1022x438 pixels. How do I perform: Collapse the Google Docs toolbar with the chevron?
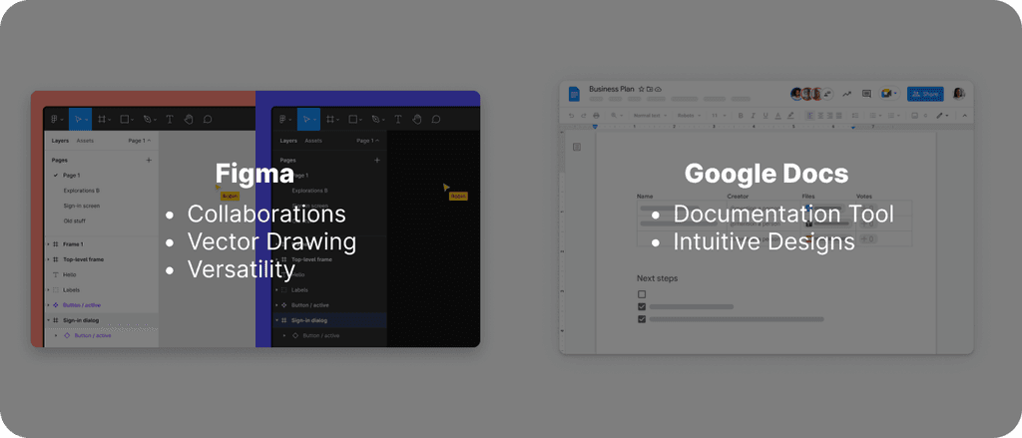(965, 116)
